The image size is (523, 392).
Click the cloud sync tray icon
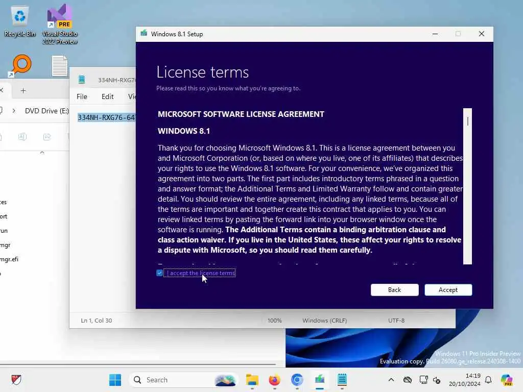[407, 380]
